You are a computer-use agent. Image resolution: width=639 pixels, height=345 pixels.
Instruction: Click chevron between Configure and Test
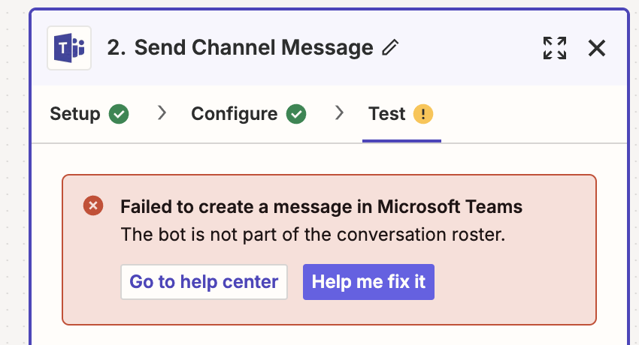coord(339,113)
